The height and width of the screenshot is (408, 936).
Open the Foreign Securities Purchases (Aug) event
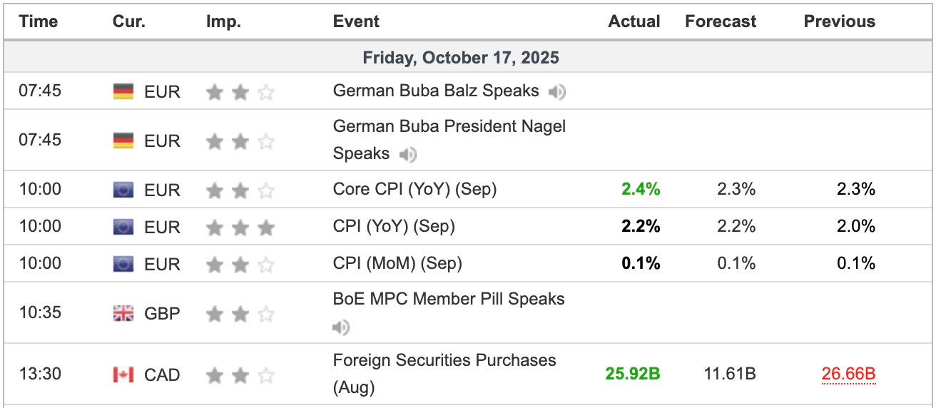point(444,361)
